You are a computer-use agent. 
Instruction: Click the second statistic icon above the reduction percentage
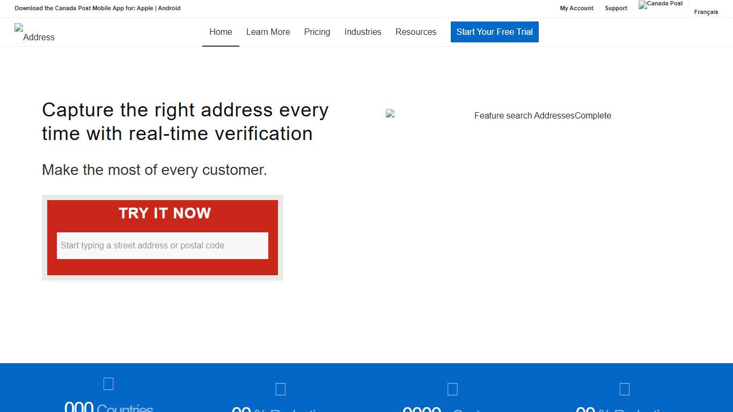click(281, 388)
